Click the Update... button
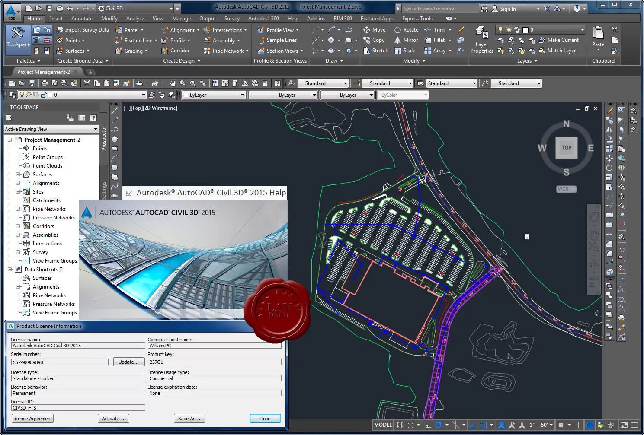 [129, 362]
